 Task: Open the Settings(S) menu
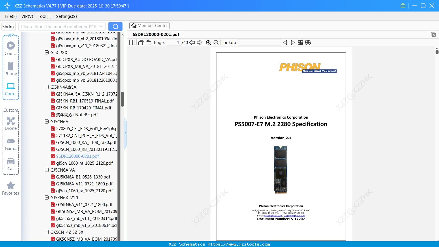67,16
